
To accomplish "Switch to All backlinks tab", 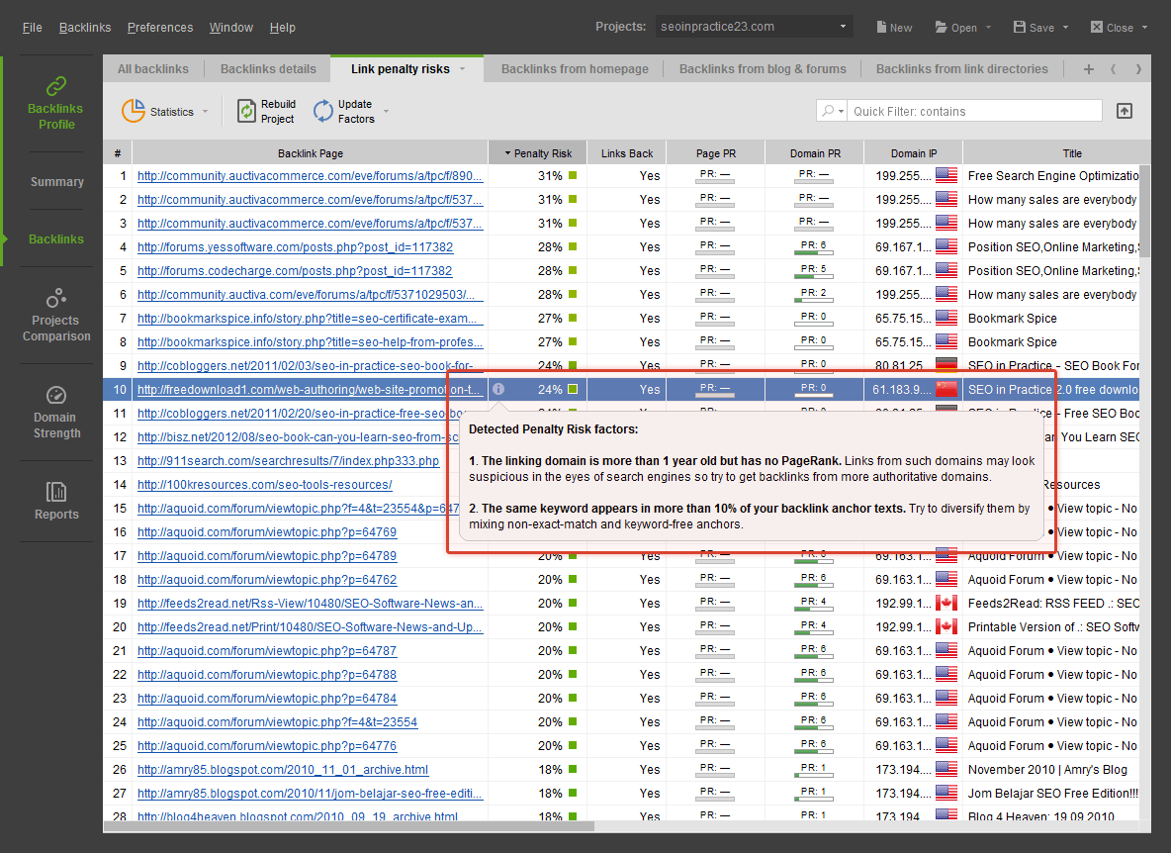I will (153, 68).
